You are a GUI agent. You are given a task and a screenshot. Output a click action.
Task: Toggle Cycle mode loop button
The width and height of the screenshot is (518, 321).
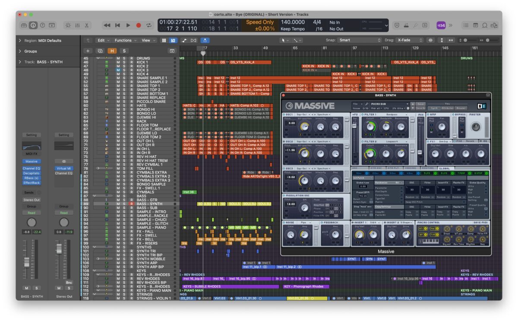[x=149, y=25]
